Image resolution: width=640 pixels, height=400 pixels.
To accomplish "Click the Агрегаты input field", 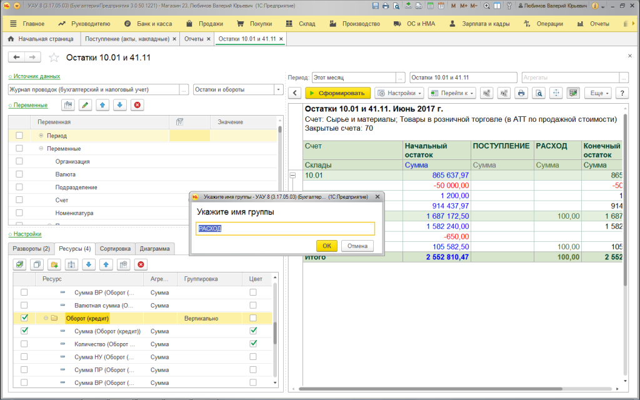I will tap(571, 77).
